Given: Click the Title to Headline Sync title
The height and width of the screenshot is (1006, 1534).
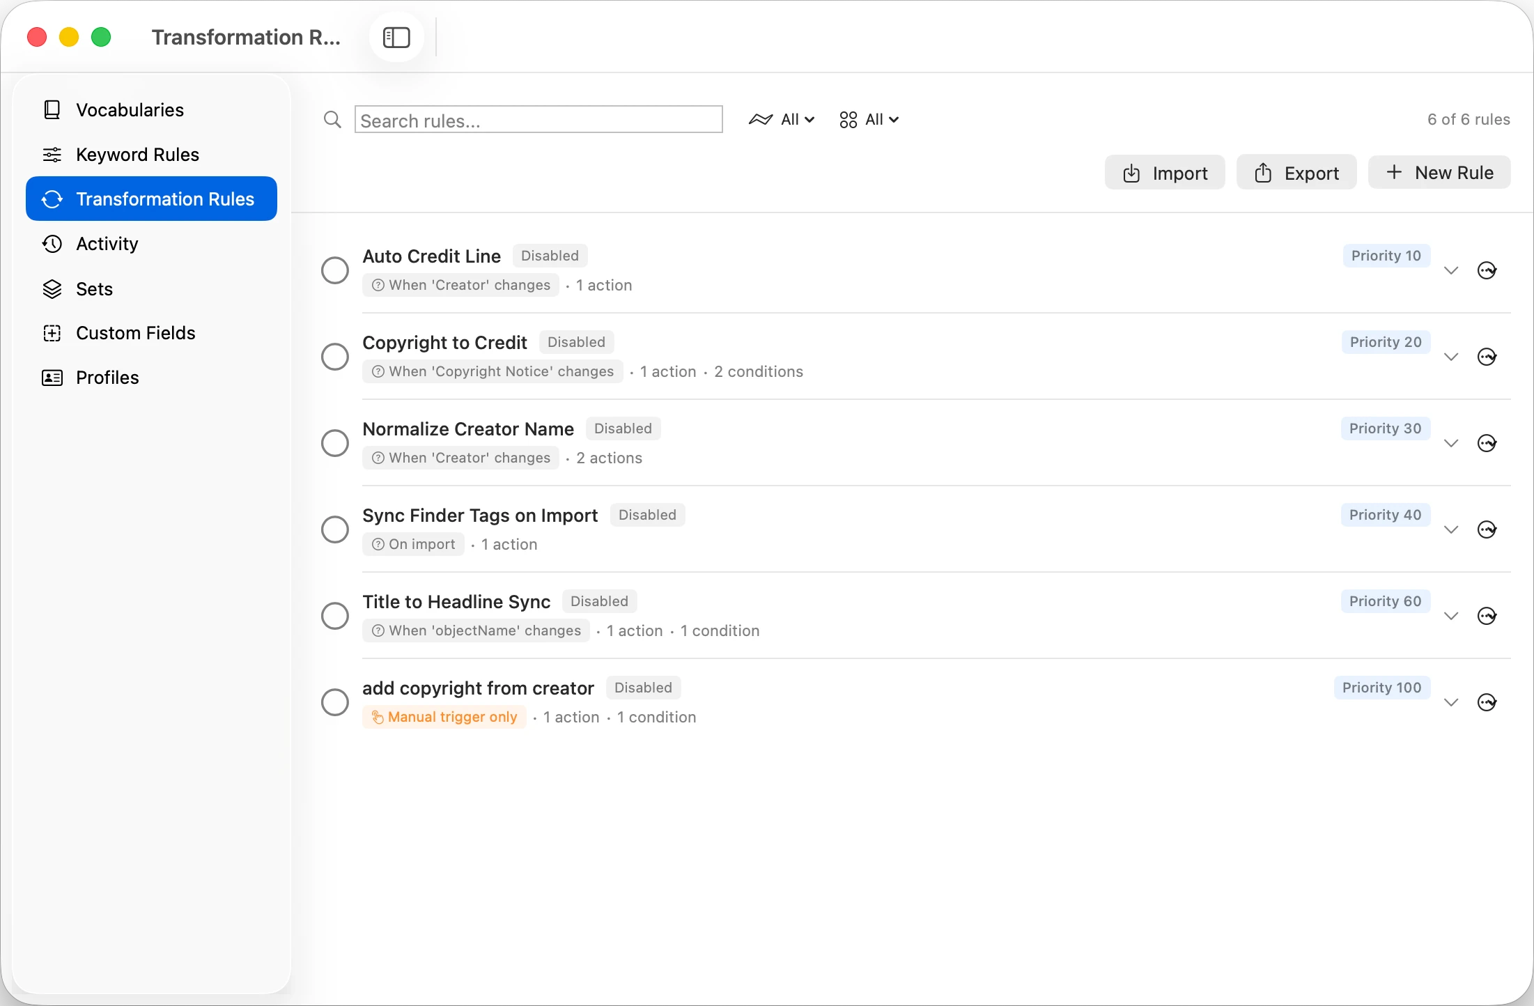Looking at the screenshot, I should (456, 602).
